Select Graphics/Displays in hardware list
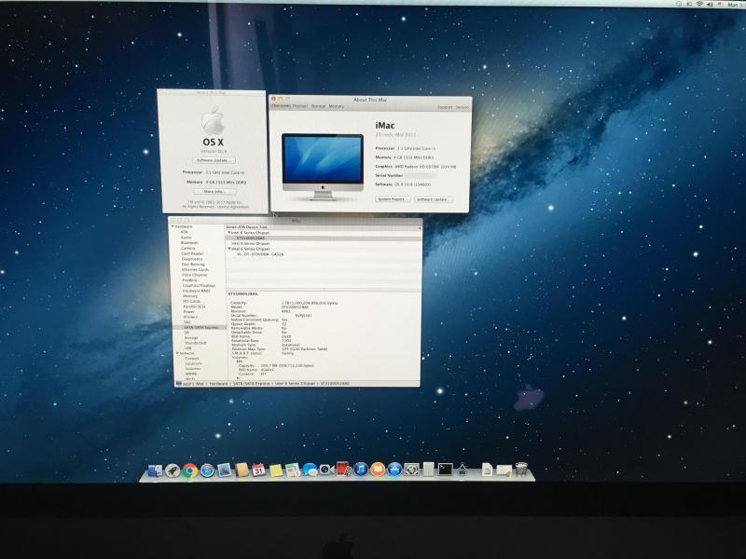Screen dimensions: 746x559 [x=198, y=285]
